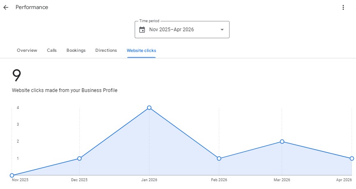This screenshot has width=356, height=189.
Task: Click the Dec 2025 data point
Action: pyautogui.click(x=79, y=158)
